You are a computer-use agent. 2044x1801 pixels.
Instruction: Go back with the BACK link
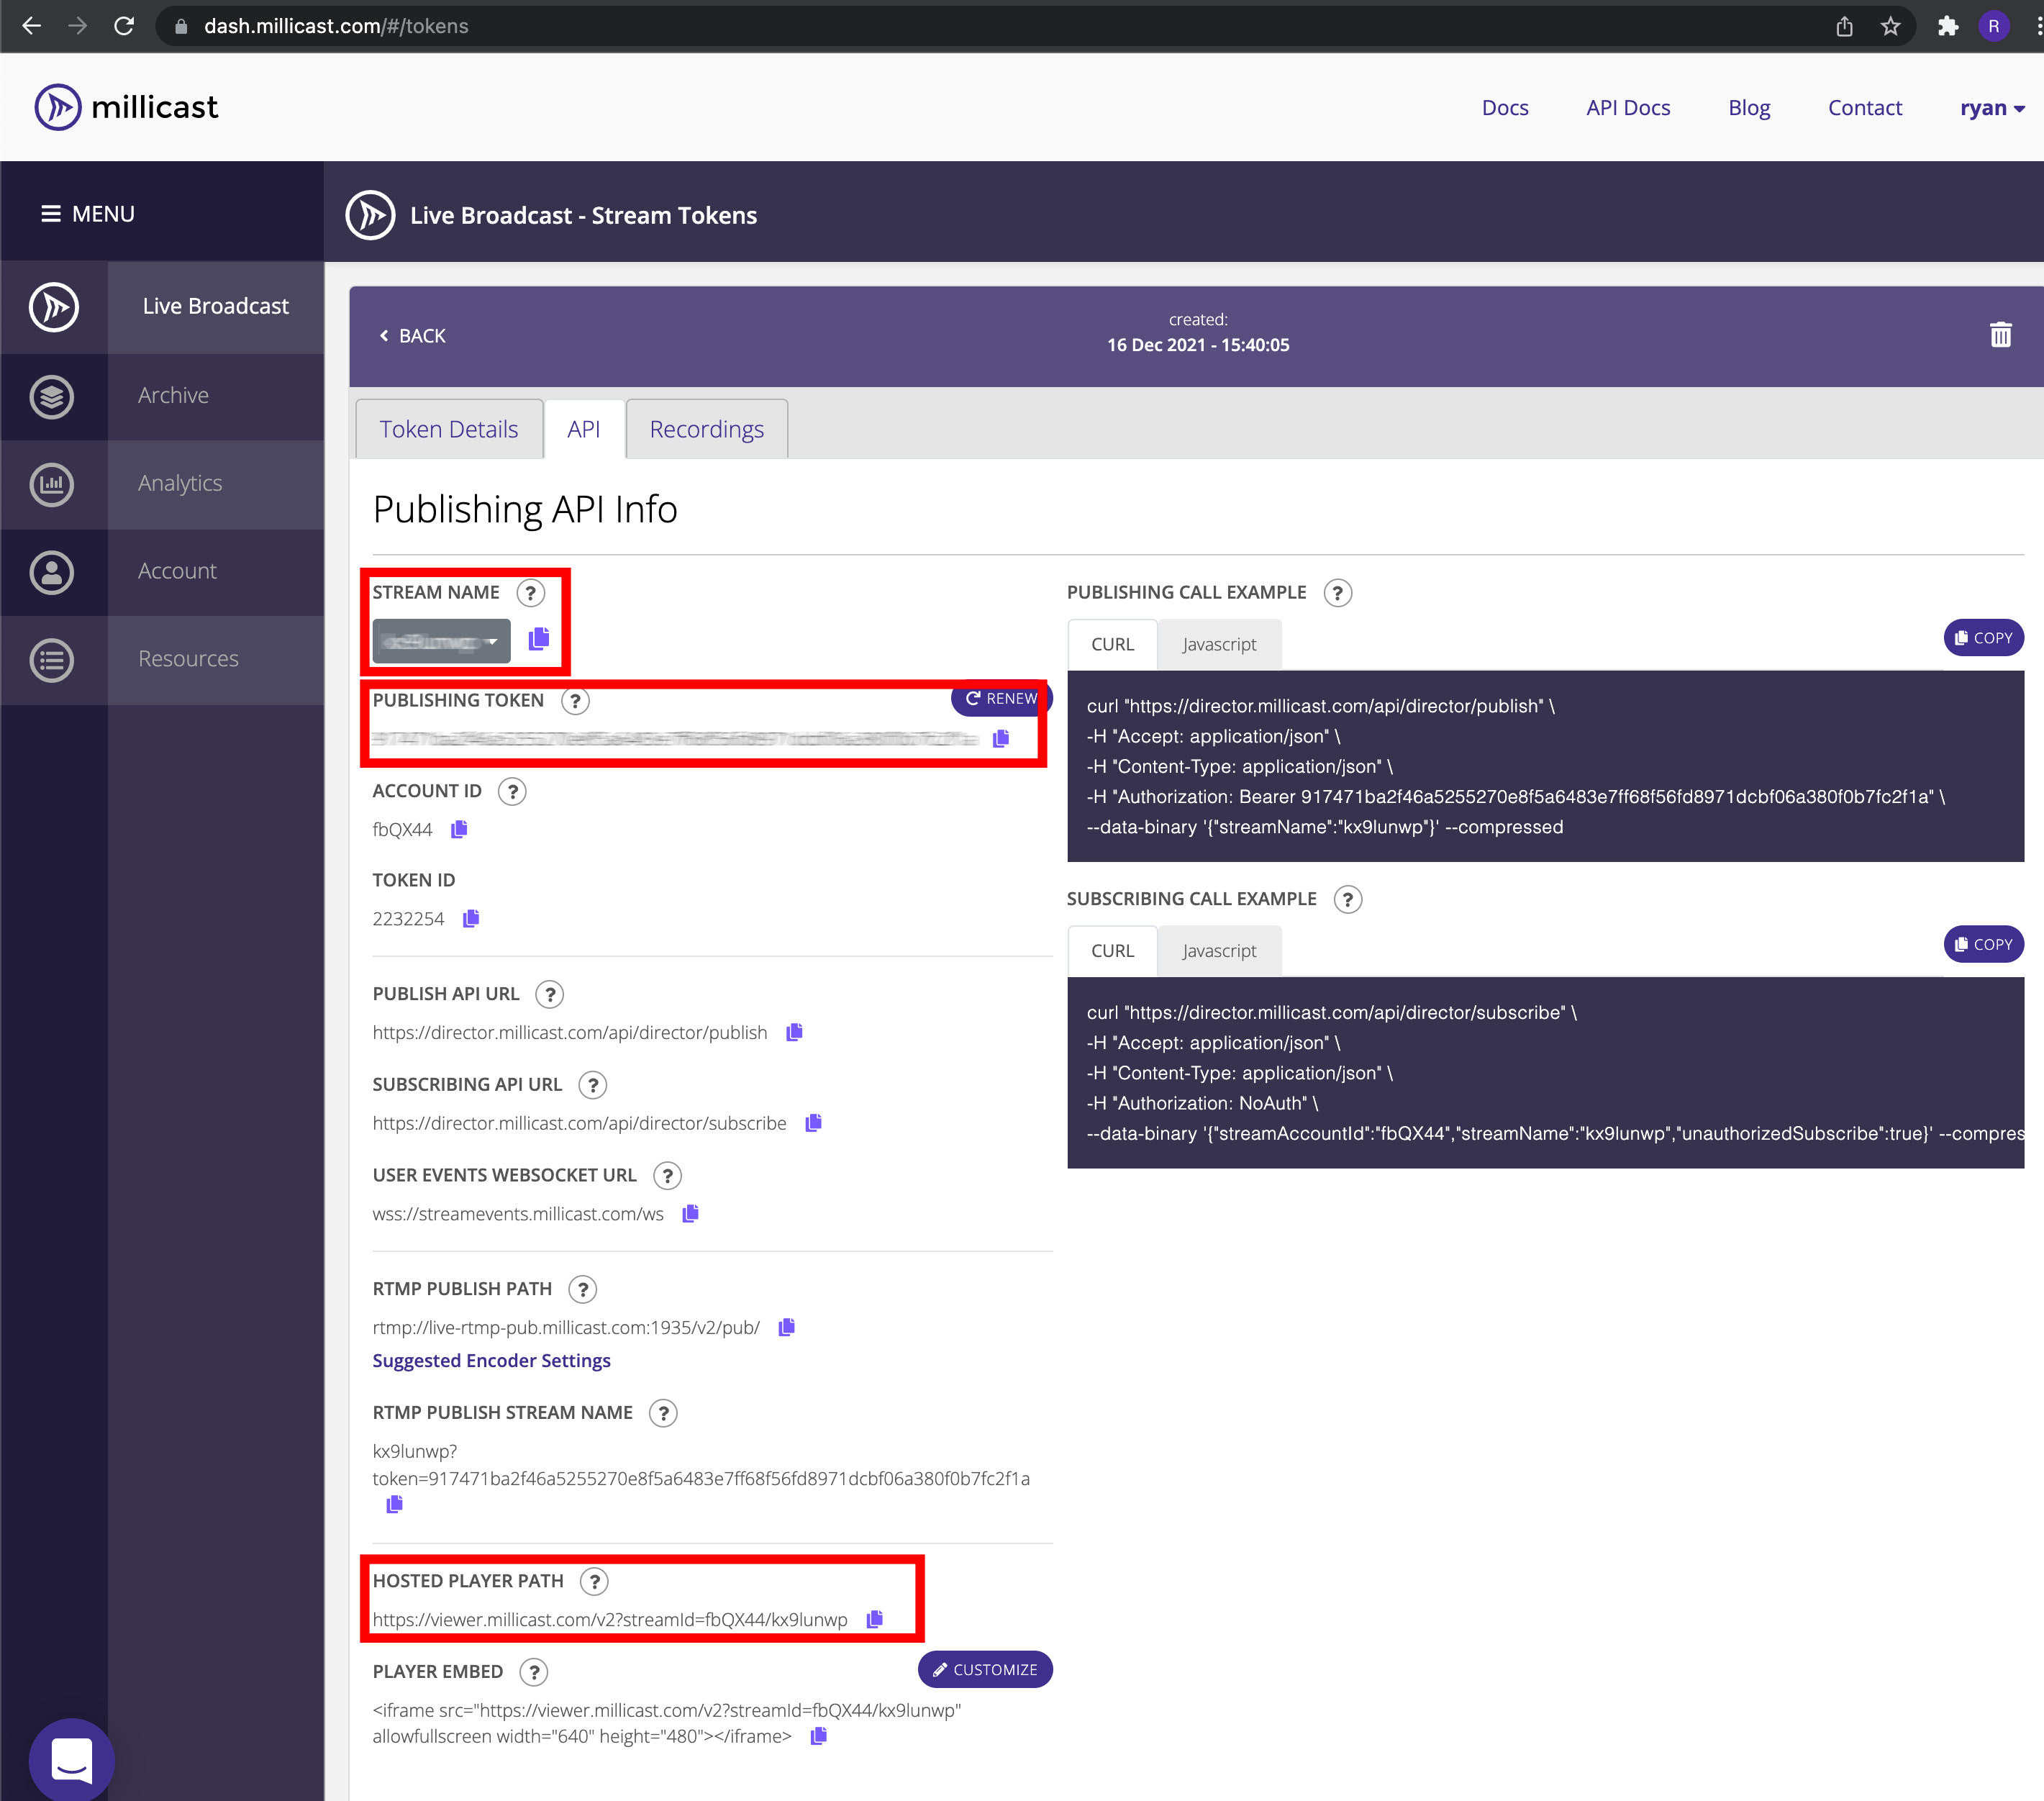(x=412, y=336)
